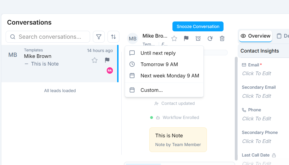The image size is (289, 165).
Task: Click the flag on Mike Brown list item
Action: pyautogui.click(x=107, y=60)
